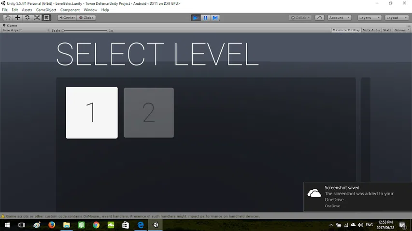
Task: Select the Scale tool
Action: pos(37,18)
